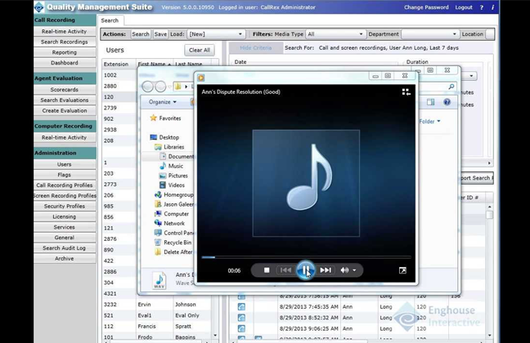
Task: Open Search Recordings page
Action: click(65, 42)
